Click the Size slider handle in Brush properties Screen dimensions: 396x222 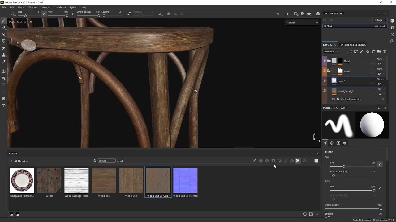coord(344,166)
